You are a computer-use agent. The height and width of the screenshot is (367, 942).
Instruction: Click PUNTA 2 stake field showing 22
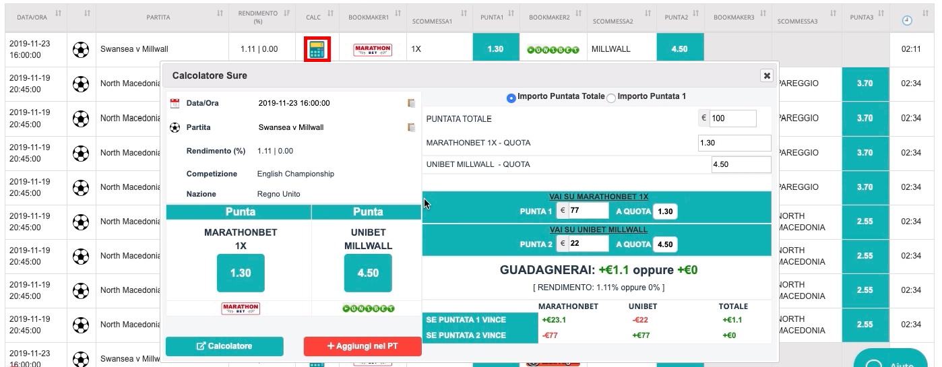tap(588, 244)
